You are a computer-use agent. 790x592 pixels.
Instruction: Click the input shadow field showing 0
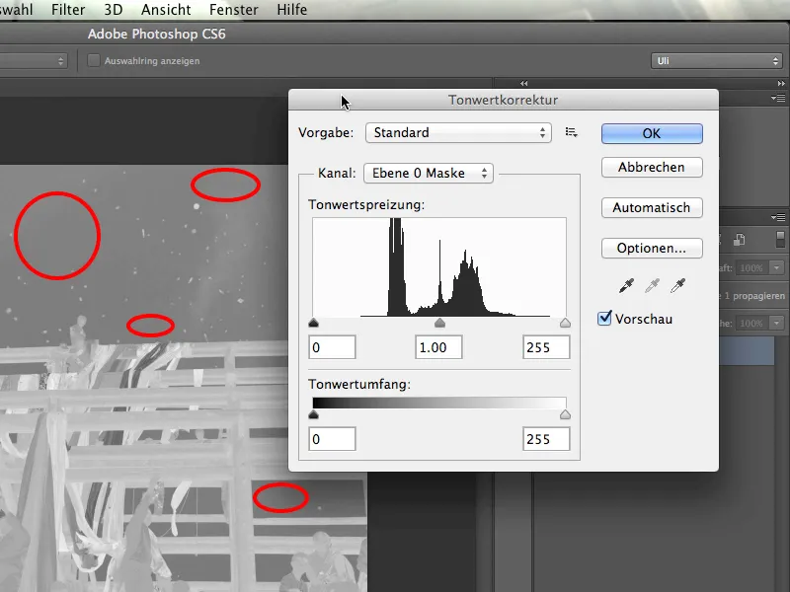click(332, 347)
